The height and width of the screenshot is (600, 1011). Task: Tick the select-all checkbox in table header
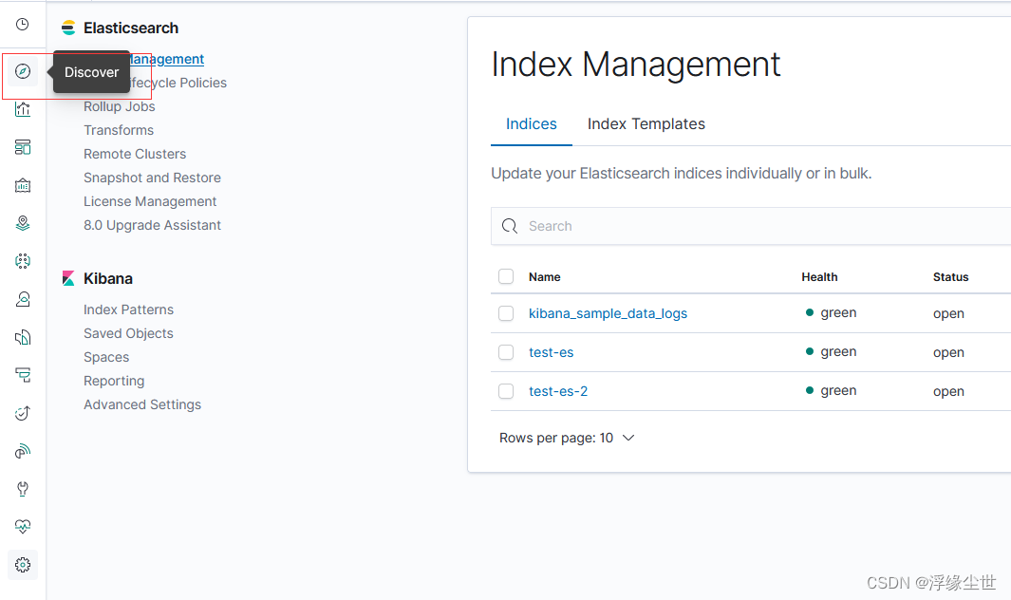tap(506, 277)
